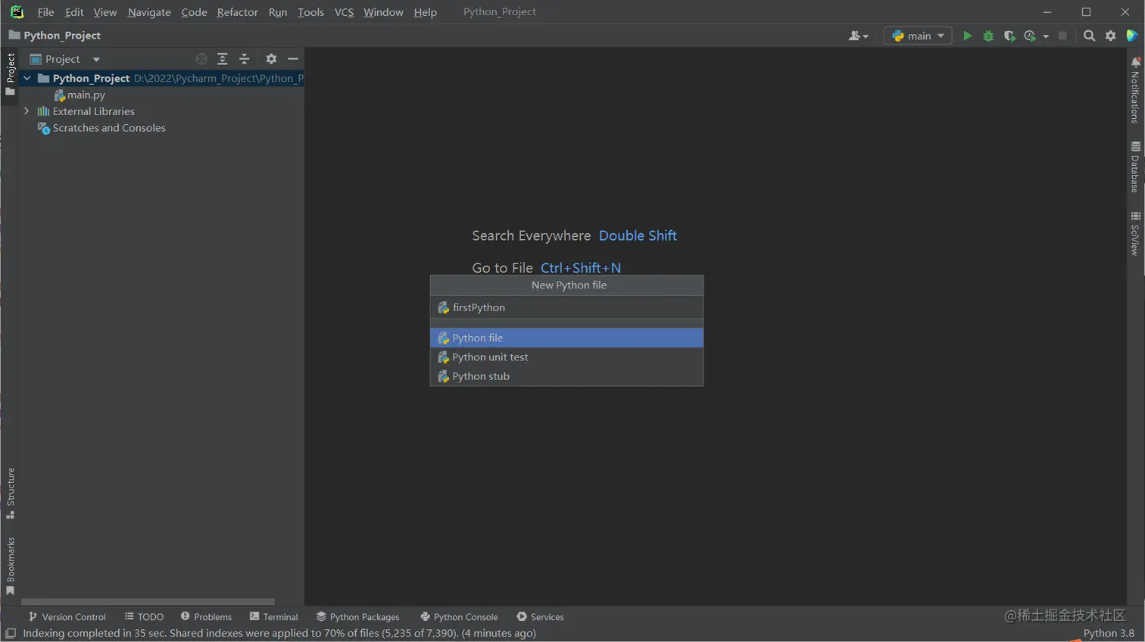
Task: Click the colorful shield icon at toolbar end
Action: [x=1132, y=36]
